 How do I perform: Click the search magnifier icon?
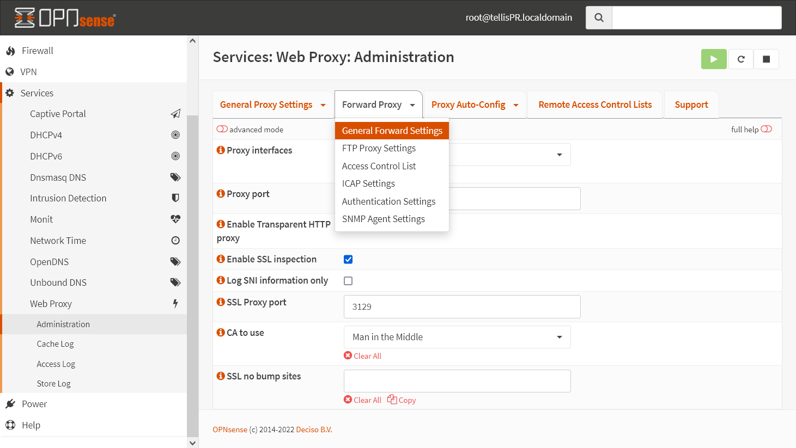pos(598,17)
